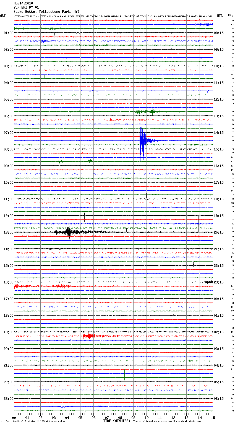The width and height of the screenshot is (235, 425).
Task: Select the 04:00 MST time label
Action: pyautogui.click(x=9, y=83)
